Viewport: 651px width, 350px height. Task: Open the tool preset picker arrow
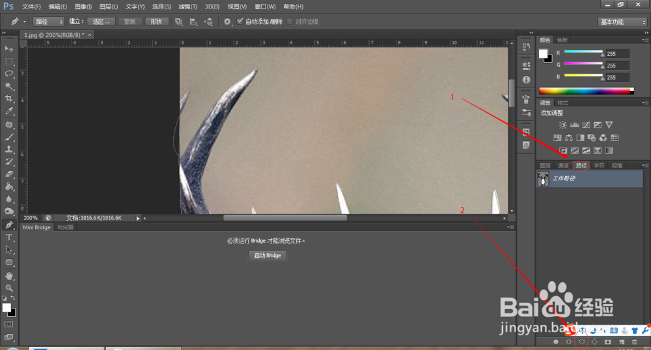[x=25, y=21]
